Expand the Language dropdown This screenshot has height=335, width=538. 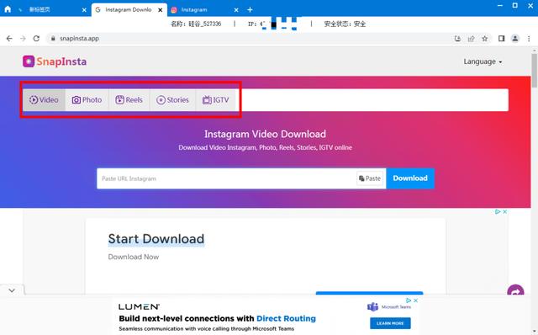tap(483, 61)
